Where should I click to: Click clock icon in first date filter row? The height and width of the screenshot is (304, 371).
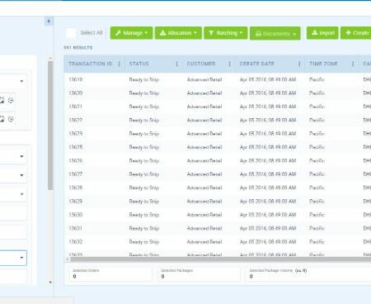click(x=11, y=101)
